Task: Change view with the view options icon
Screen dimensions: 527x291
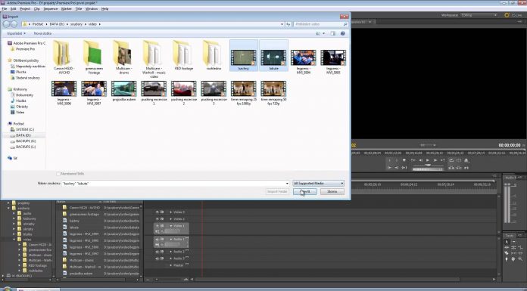Action: coord(318,33)
